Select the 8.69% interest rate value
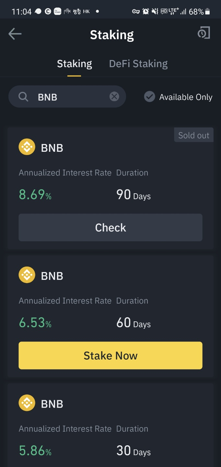The width and height of the screenshot is (221, 467). pos(35,195)
